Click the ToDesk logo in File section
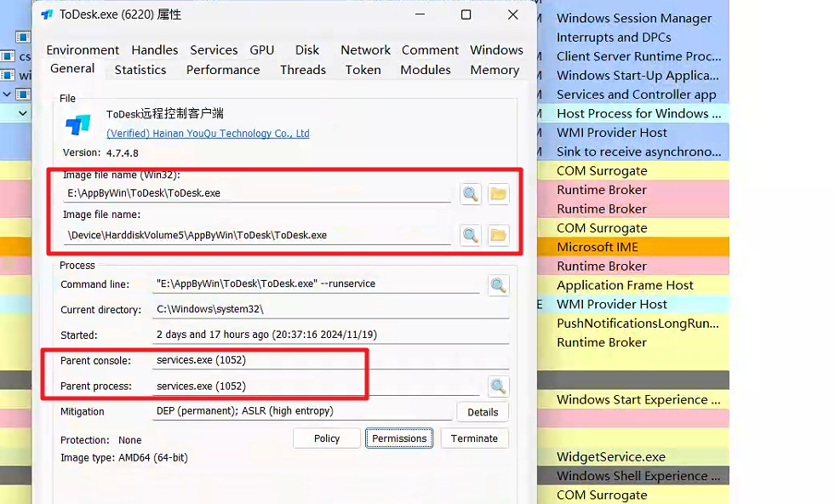 click(x=77, y=124)
